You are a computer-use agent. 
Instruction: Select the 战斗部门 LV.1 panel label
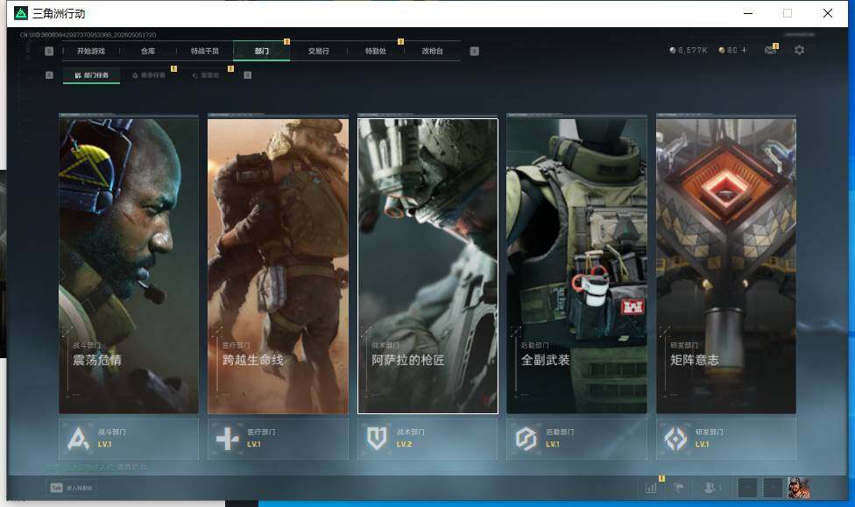coord(111,438)
